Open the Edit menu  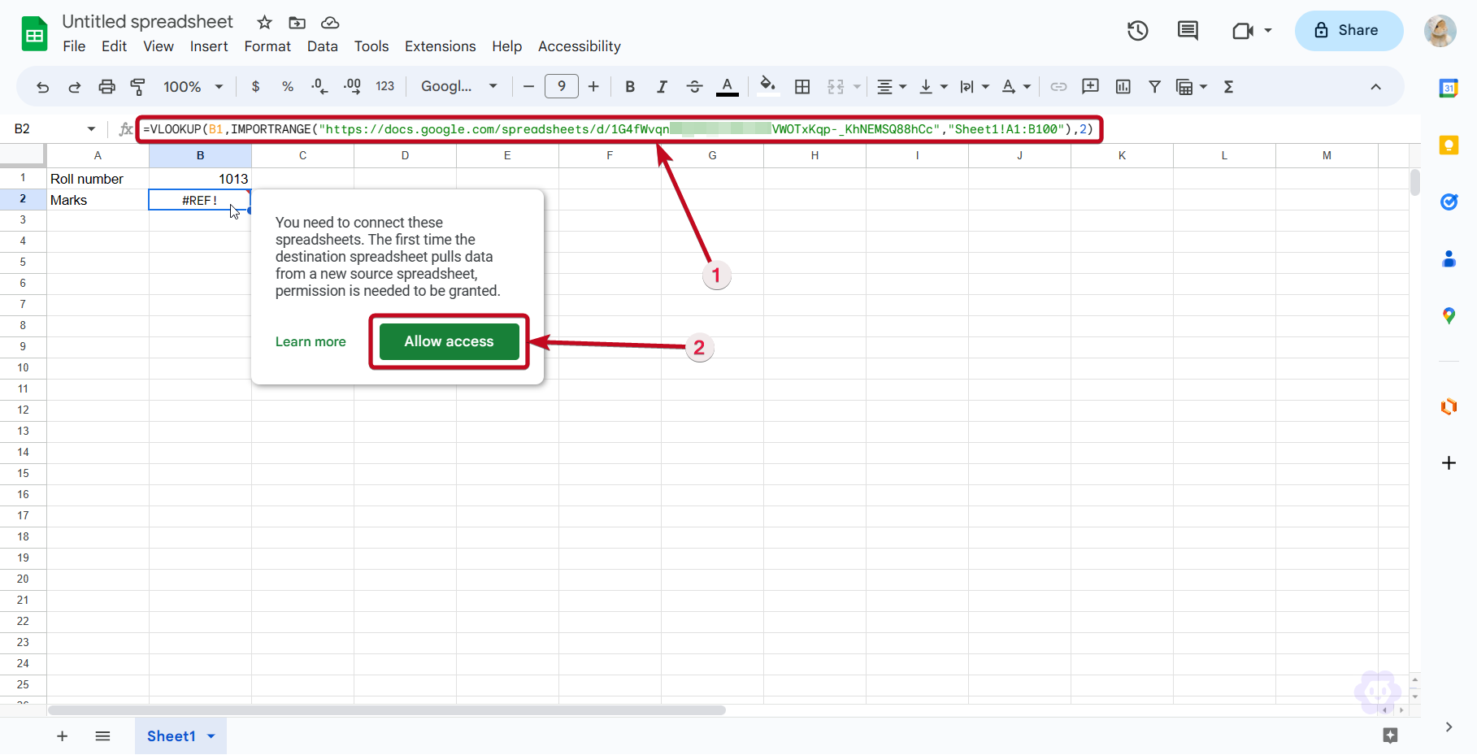coord(114,46)
